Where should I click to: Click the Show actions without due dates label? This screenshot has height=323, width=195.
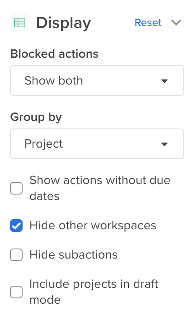[100, 188]
